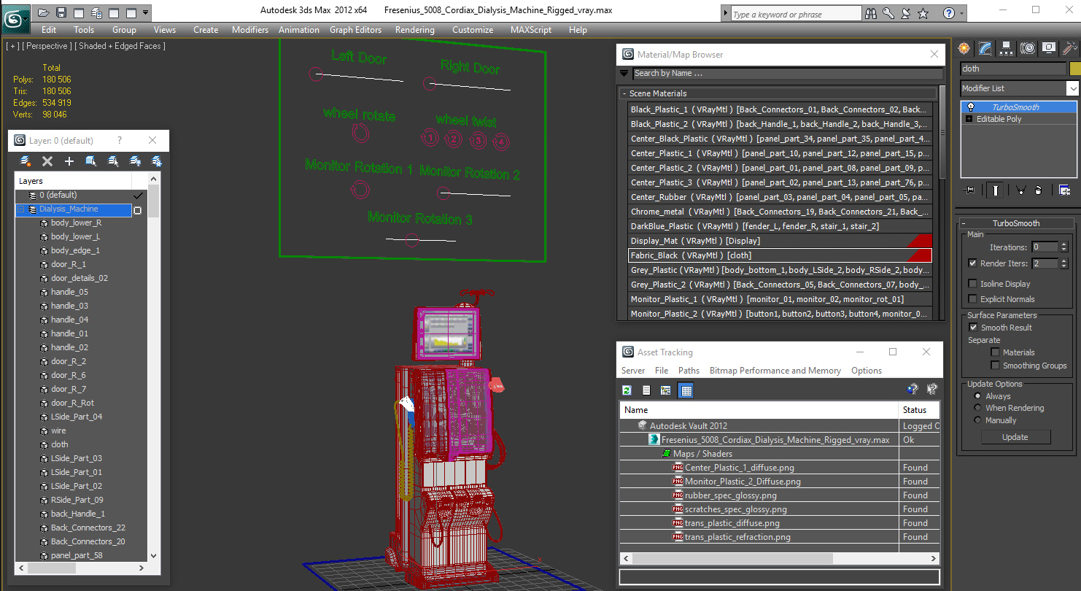Open the Rendering menu
Screen dimensions: 1081x591
click(414, 30)
